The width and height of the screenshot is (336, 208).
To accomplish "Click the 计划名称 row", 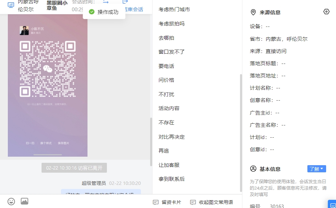I will click(x=265, y=88).
